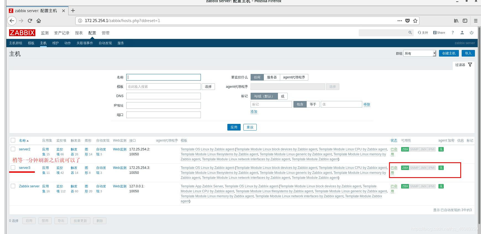Image resolution: width=481 pixels, height=234 pixels.
Task: Open a new browser tab with plus icon
Action: 73,10
